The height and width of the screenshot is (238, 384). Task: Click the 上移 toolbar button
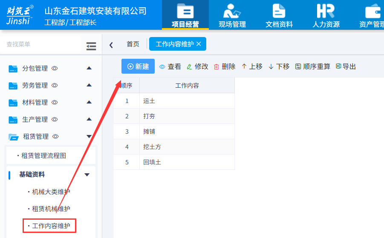[252, 66]
